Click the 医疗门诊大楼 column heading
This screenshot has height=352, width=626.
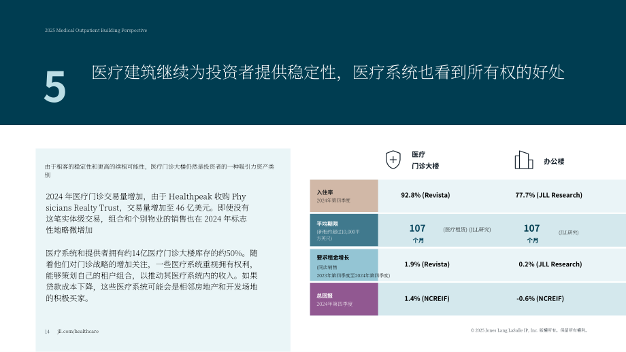[425, 160]
